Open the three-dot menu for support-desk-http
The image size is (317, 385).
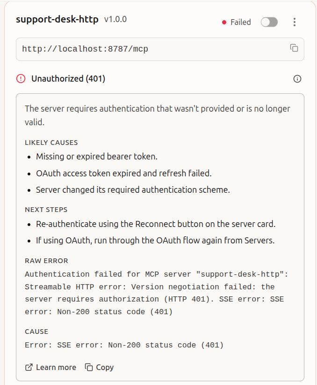(x=295, y=22)
